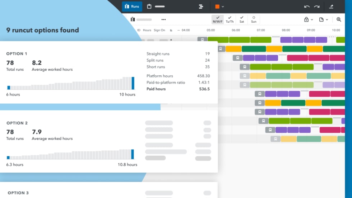The height and width of the screenshot is (198, 352).
Task: Expand the document options dropdown
Action: [324, 19]
